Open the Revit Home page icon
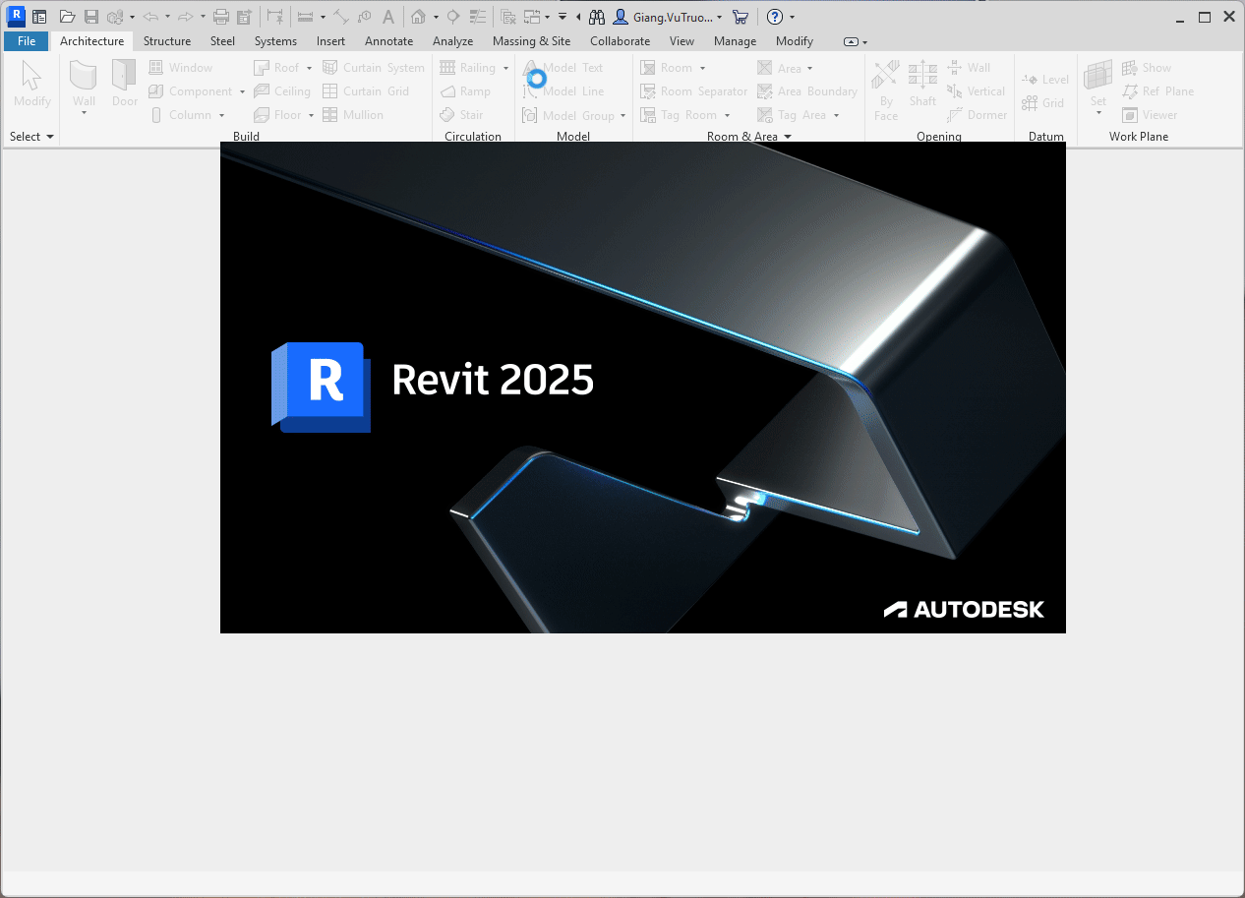The height and width of the screenshot is (898, 1245). coord(39,17)
